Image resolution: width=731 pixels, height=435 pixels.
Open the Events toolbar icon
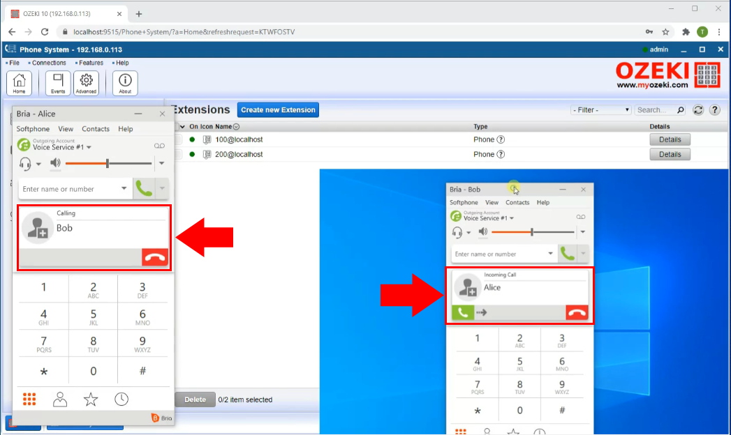tap(58, 83)
